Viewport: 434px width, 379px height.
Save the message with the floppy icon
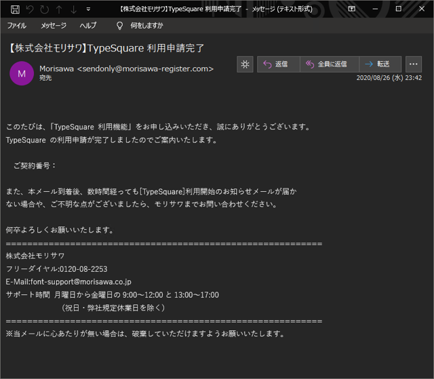point(15,9)
